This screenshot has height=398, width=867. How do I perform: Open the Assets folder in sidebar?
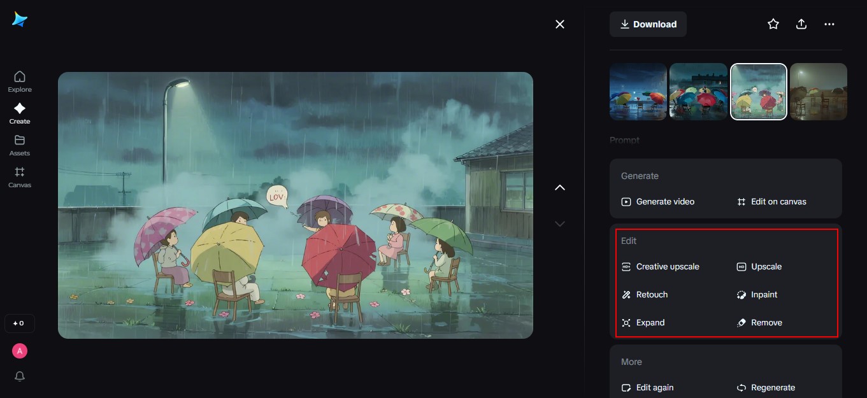point(20,145)
